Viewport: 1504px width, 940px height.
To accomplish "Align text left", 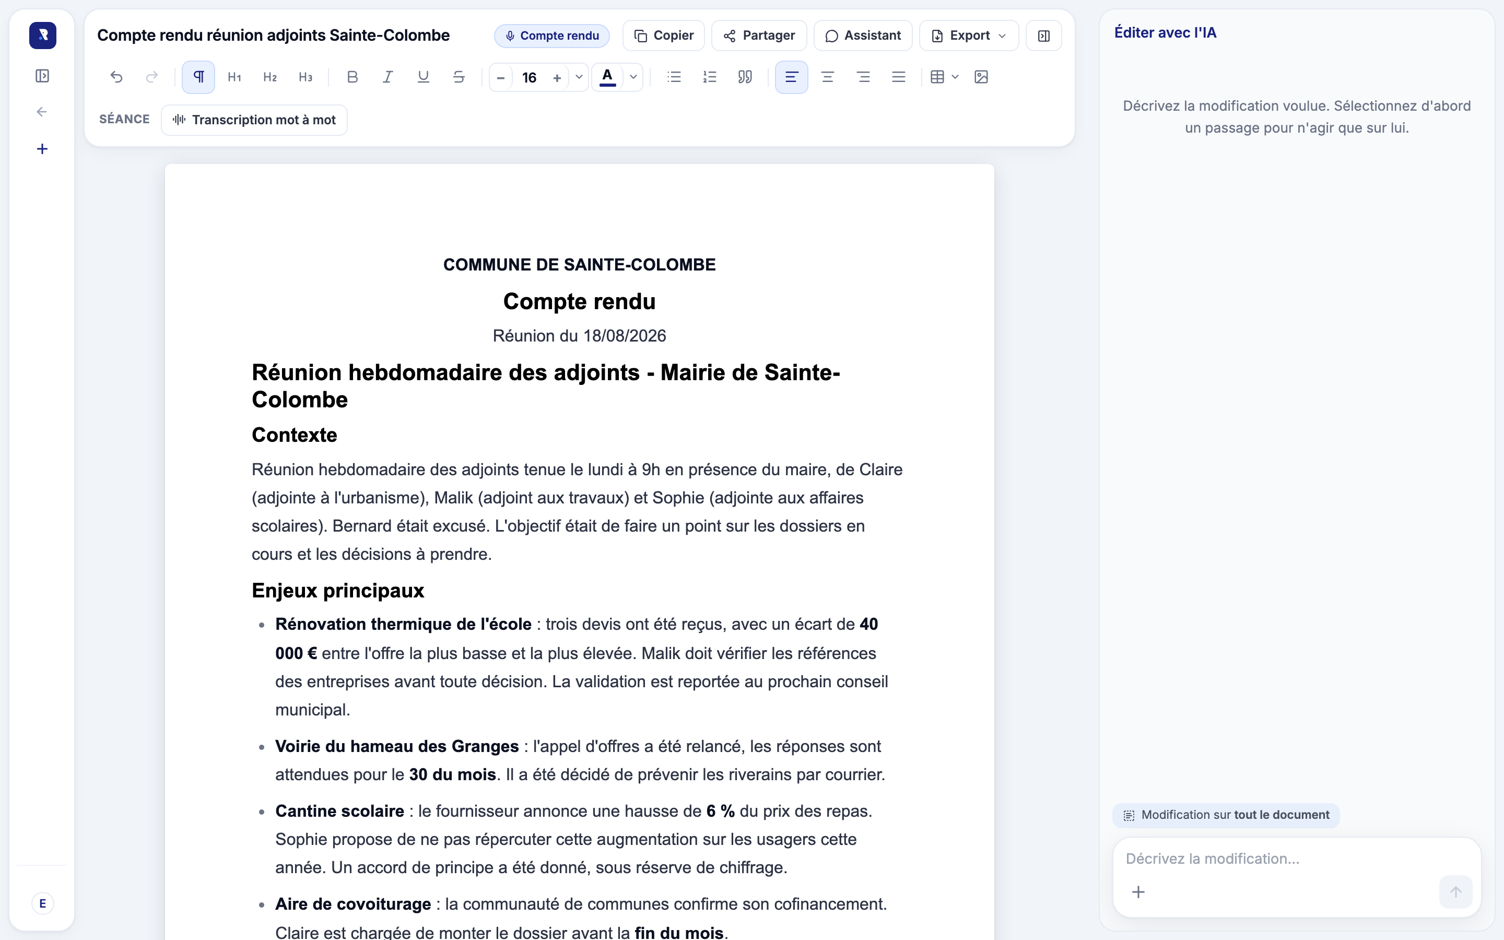I will click(791, 77).
